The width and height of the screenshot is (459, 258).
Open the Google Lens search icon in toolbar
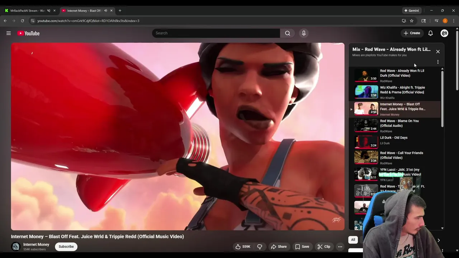click(x=423, y=21)
